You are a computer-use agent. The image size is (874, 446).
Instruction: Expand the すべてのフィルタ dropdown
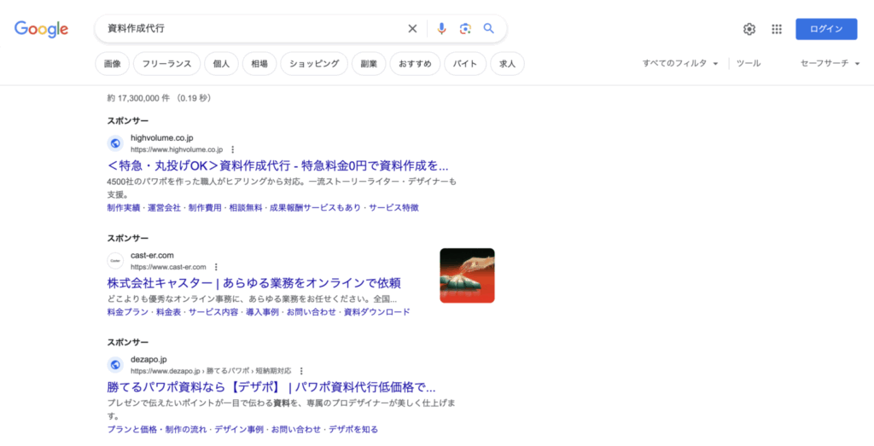[680, 63]
